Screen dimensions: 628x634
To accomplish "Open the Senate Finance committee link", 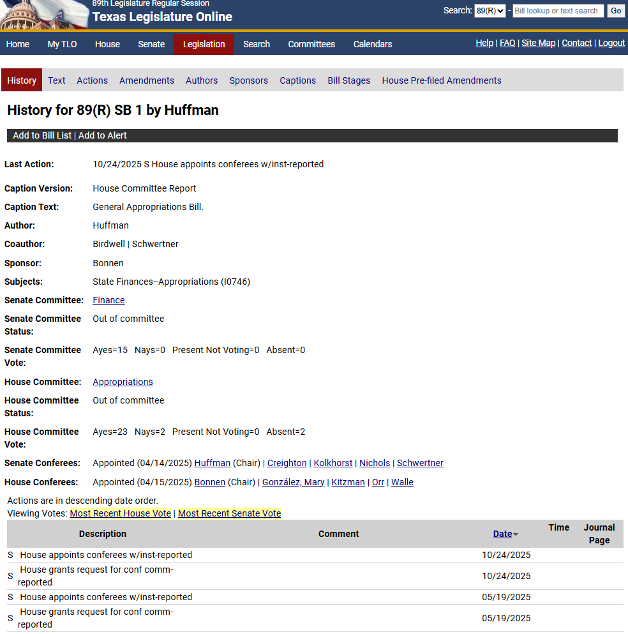I will [x=108, y=300].
